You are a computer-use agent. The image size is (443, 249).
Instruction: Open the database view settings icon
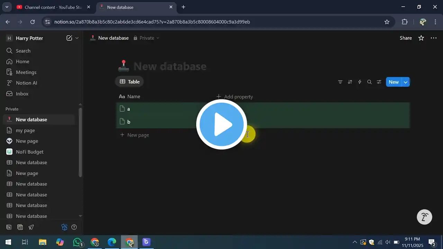[379, 82]
